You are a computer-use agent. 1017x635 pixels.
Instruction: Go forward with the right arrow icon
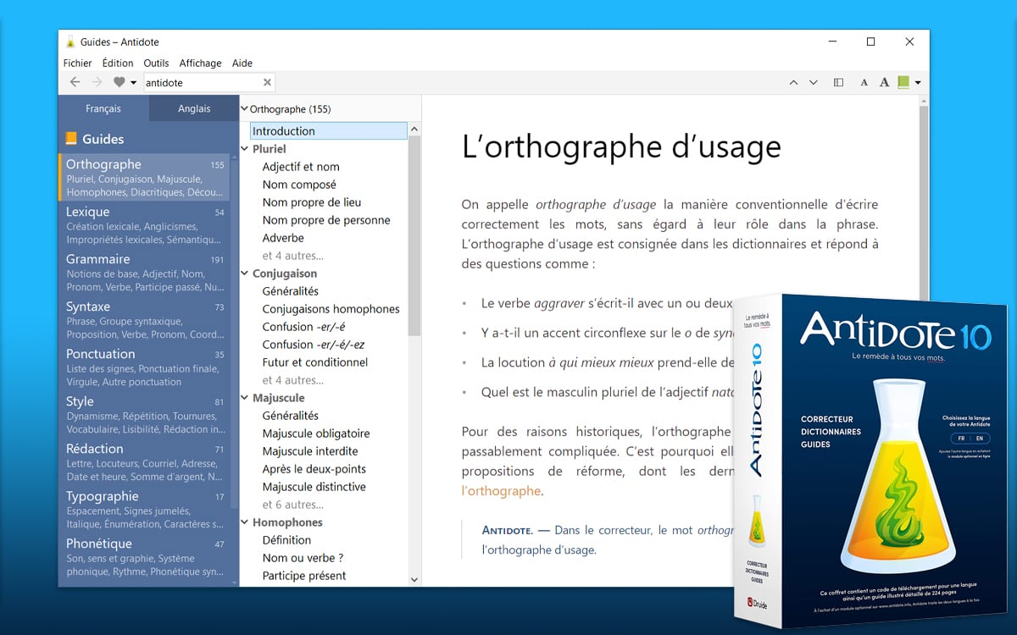pos(97,82)
